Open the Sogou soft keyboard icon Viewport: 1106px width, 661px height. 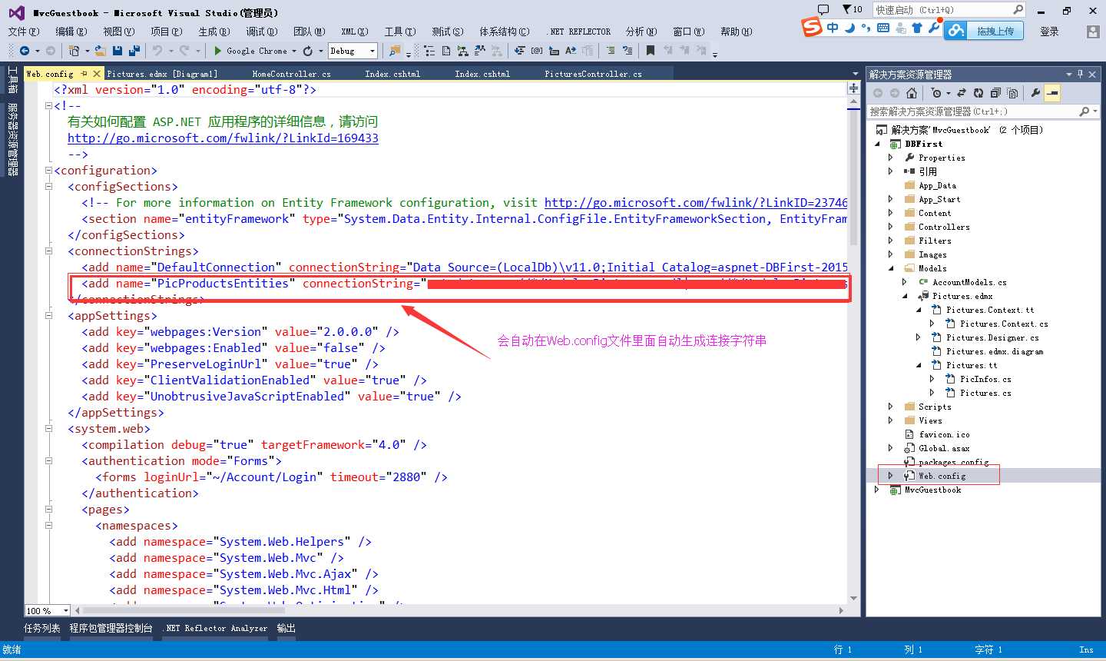coord(882,28)
